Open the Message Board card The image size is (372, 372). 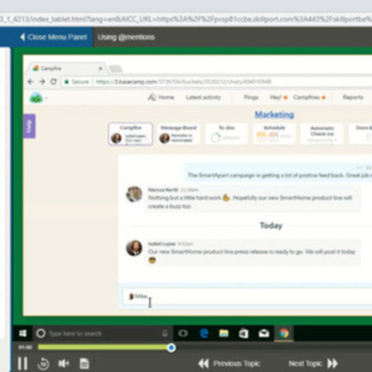click(x=179, y=134)
